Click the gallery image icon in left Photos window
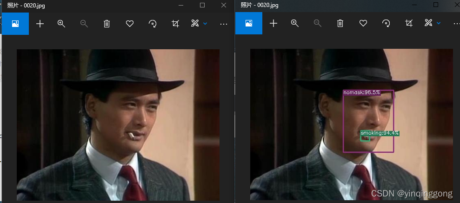The image size is (460, 203). [x=15, y=24]
